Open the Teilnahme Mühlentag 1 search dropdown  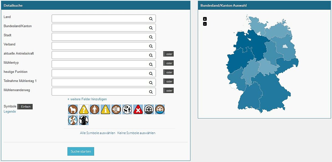104,83
